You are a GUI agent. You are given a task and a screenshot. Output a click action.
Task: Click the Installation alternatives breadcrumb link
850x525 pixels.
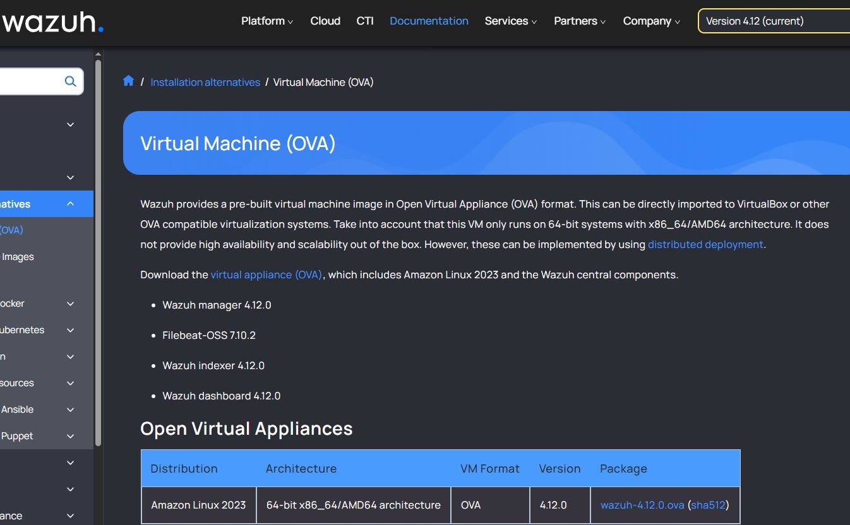tap(205, 82)
